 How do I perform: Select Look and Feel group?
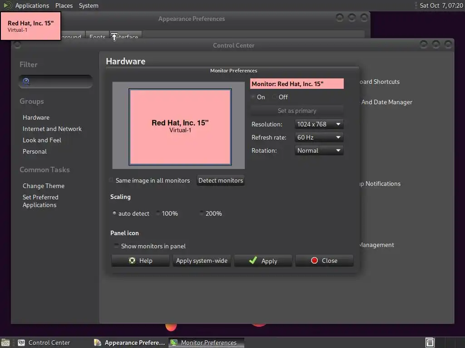(x=42, y=140)
